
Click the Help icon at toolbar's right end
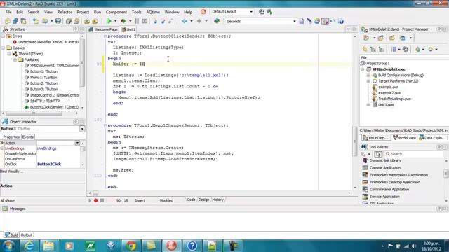pyautogui.click(x=341, y=21)
